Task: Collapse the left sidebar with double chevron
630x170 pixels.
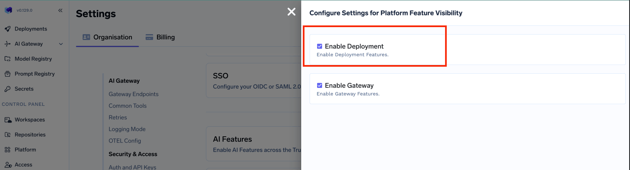Action: 60,10
